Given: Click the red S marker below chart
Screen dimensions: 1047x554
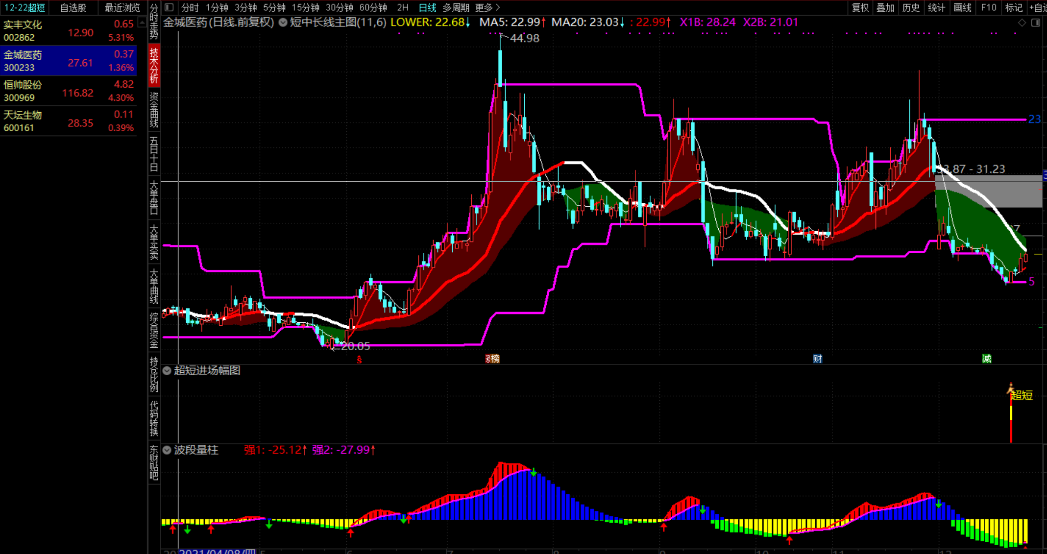Looking at the screenshot, I should (359, 360).
